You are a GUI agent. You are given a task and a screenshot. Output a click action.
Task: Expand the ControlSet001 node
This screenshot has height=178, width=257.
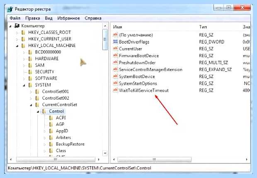click(x=31, y=92)
